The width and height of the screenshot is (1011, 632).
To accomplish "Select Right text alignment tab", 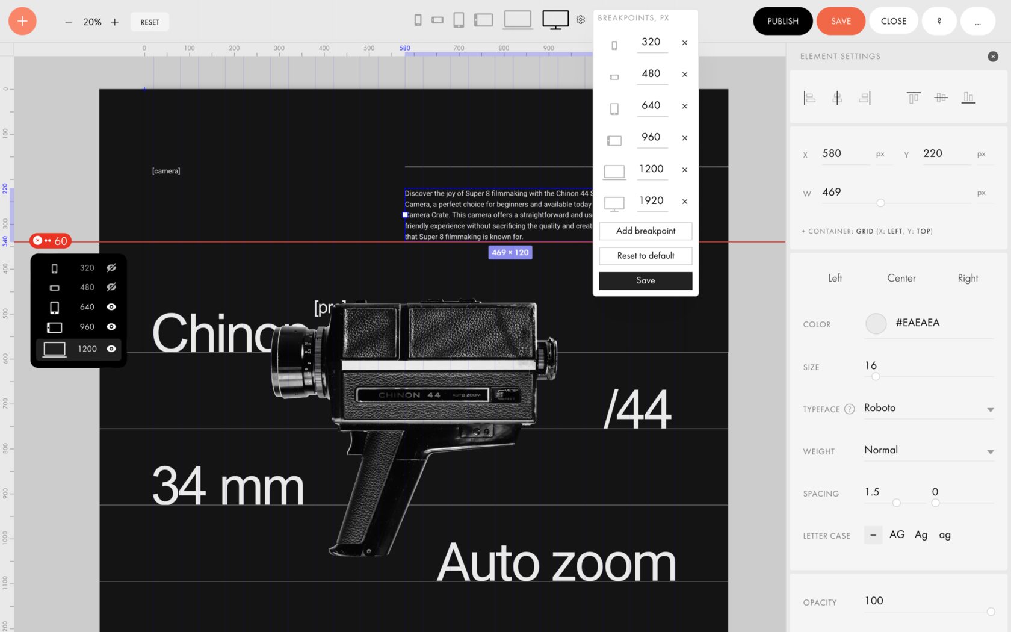I will point(968,278).
